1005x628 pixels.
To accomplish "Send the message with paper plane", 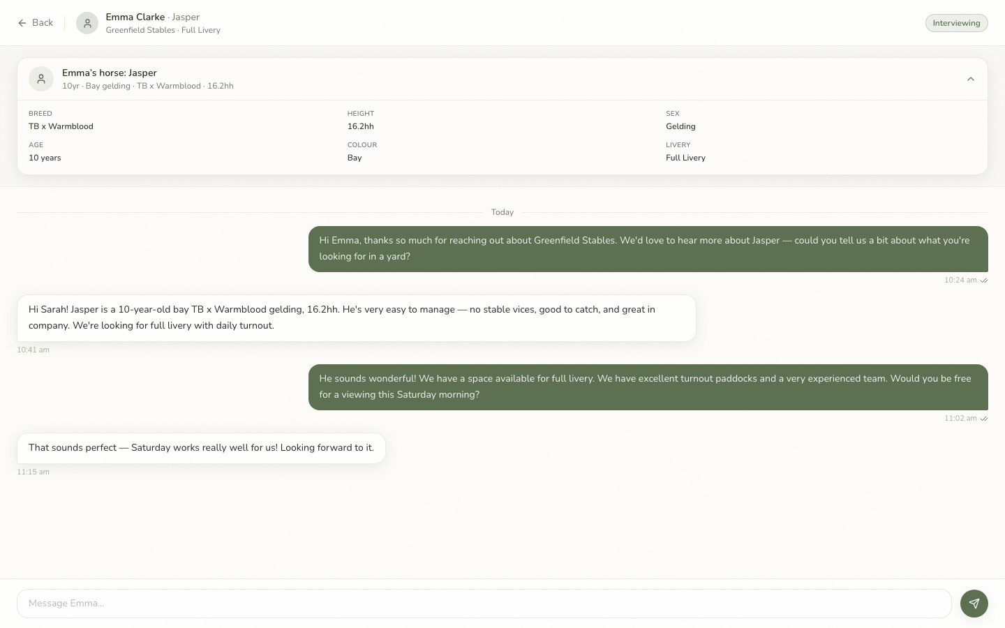I will click(974, 604).
